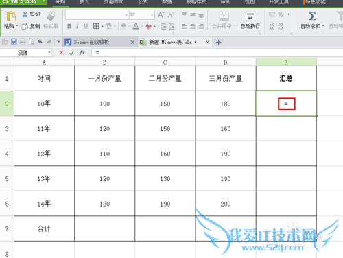Screen dimensions: 343x258
Task: Toggle bold formatting
Action: [69, 26]
